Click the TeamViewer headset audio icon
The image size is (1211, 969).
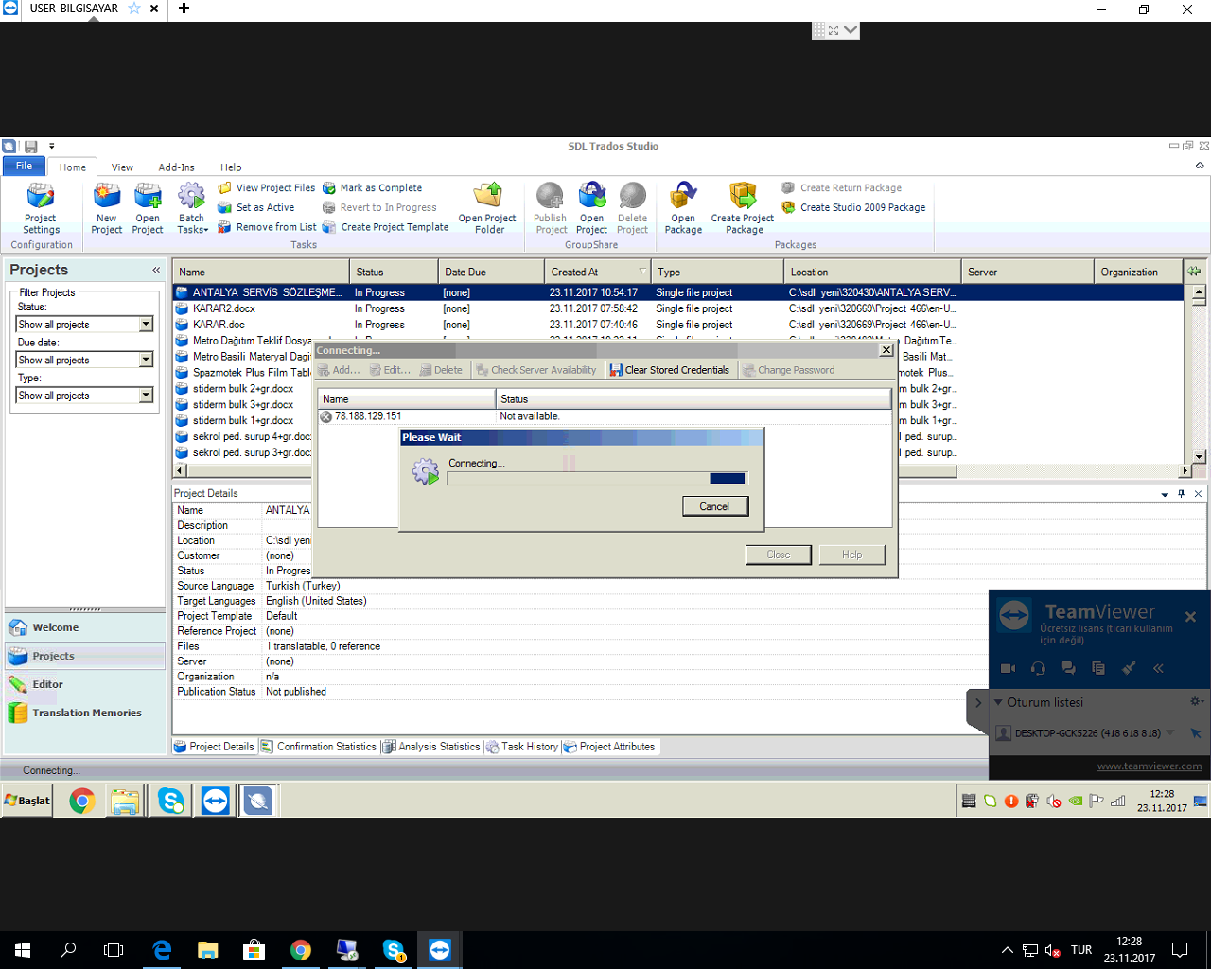pyautogui.click(x=1038, y=668)
